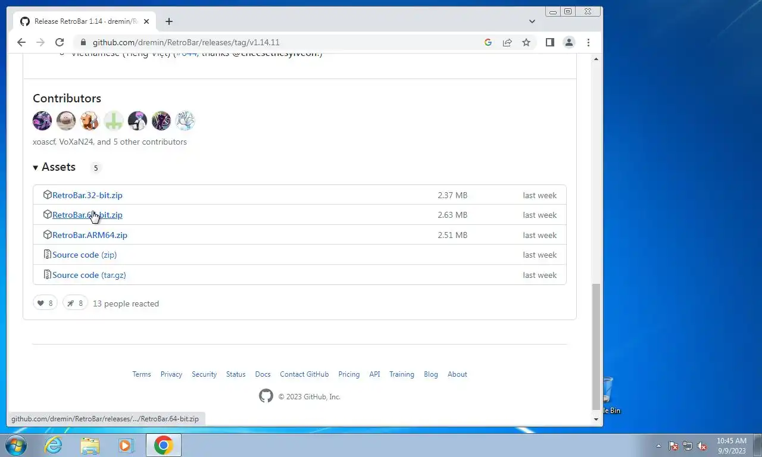
Task: Open the seventh contributor avatar
Action: click(185, 121)
